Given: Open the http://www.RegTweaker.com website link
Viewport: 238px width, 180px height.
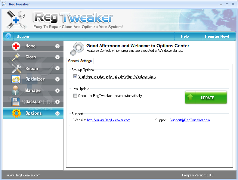Looking at the screenshot, I should click(109, 120).
